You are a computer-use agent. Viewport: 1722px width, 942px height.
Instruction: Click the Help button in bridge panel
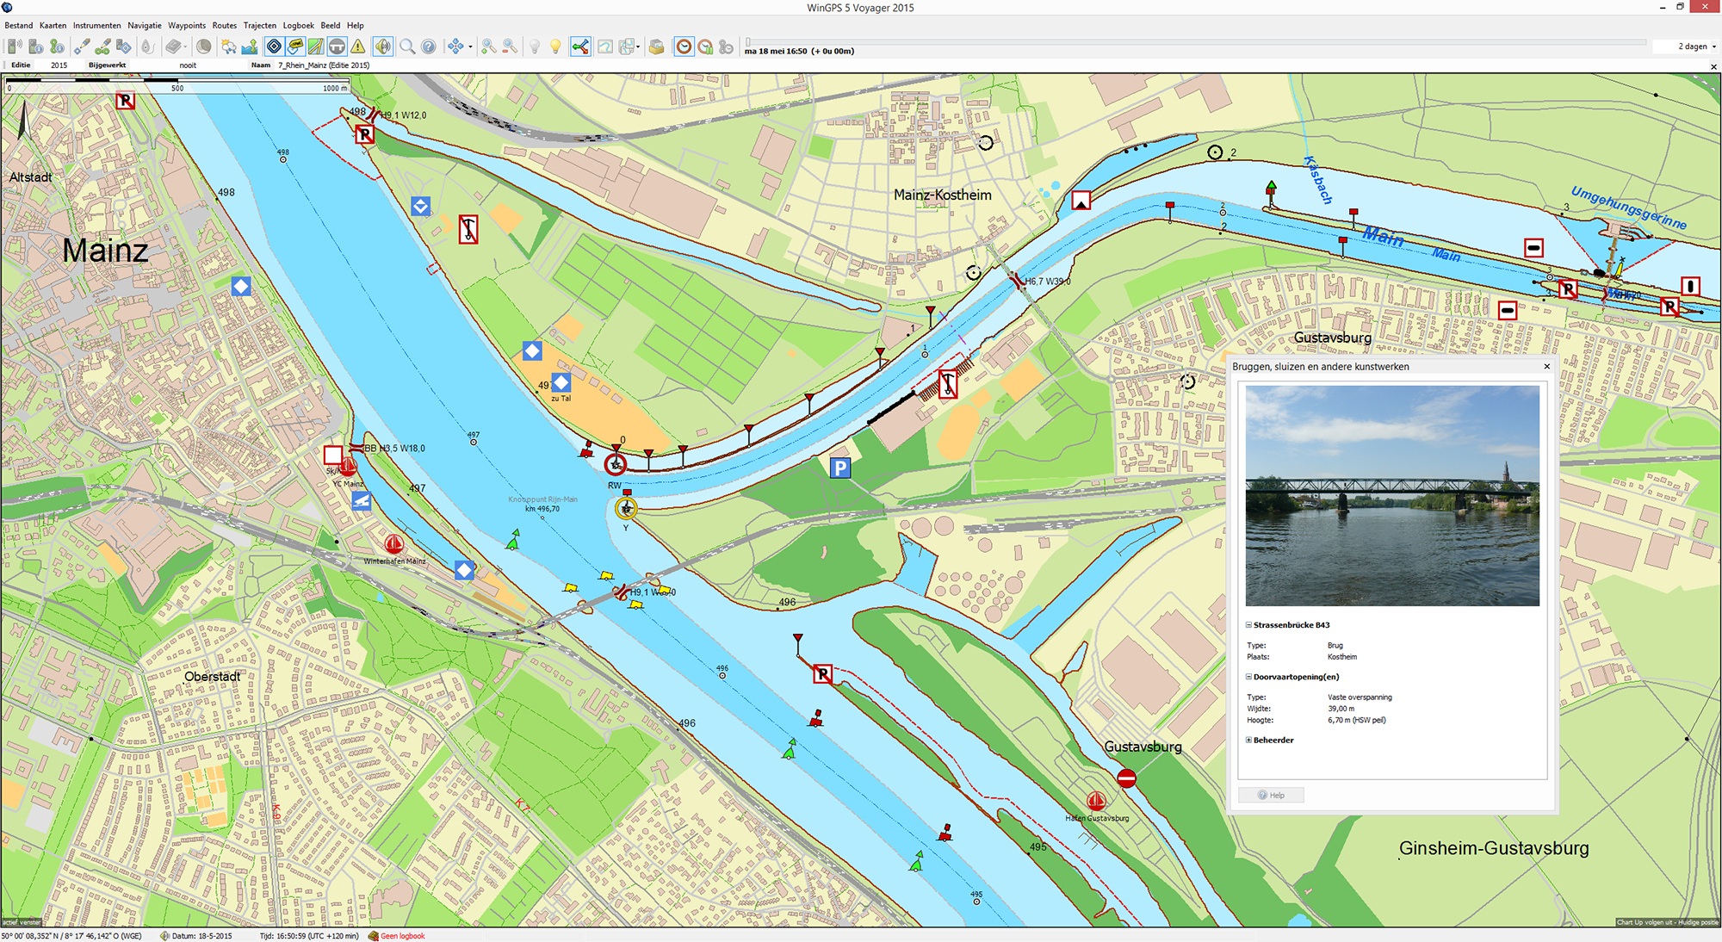[1271, 795]
